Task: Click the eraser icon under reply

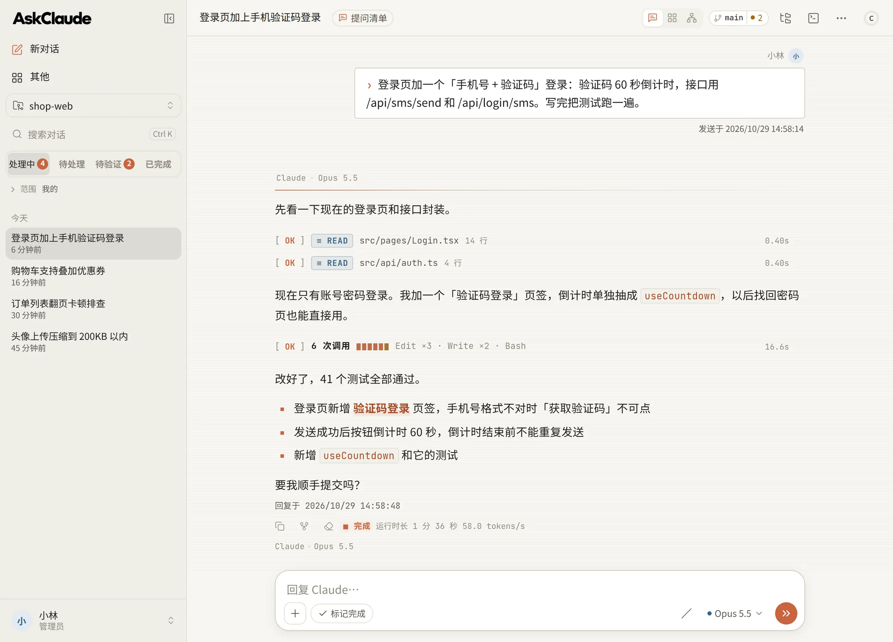Action: [x=328, y=526]
